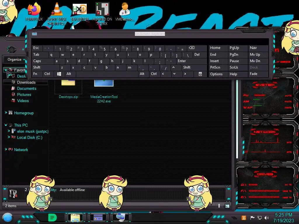
Task: Select Downloads in navigation pane
Action: pyautogui.click(x=25, y=82)
